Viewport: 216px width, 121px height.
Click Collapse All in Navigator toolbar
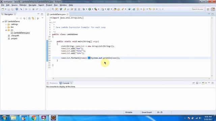point(29,18)
